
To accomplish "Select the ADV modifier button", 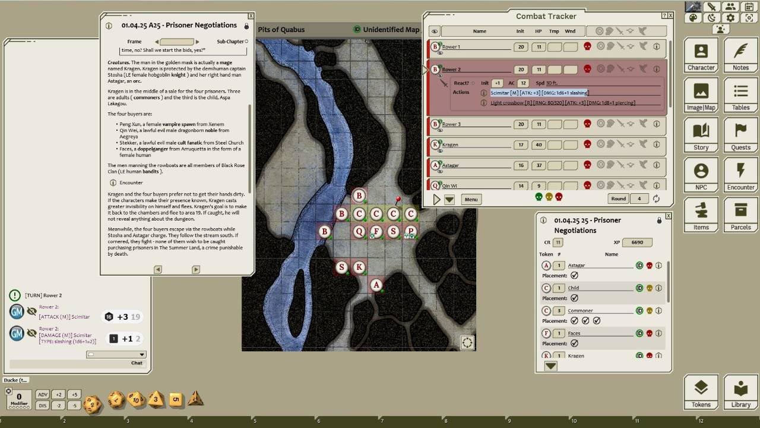I will pyautogui.click(x=43, y=395).
